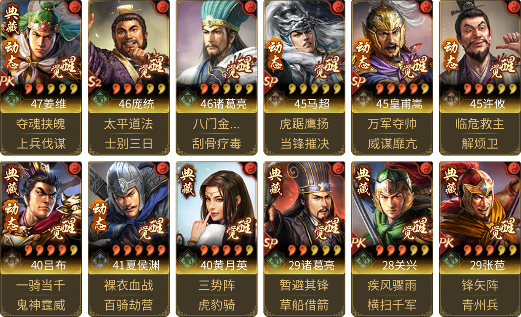Select the 草船借箭 skill label
The image size is (521, 317).
(304, 305)
